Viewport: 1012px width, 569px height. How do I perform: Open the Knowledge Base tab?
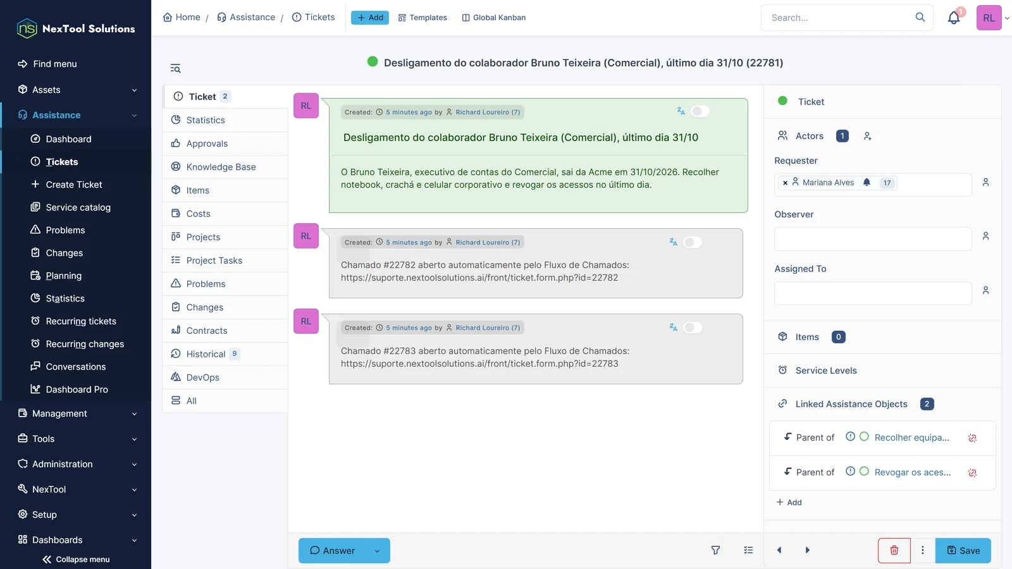click(x=225, y=167)
